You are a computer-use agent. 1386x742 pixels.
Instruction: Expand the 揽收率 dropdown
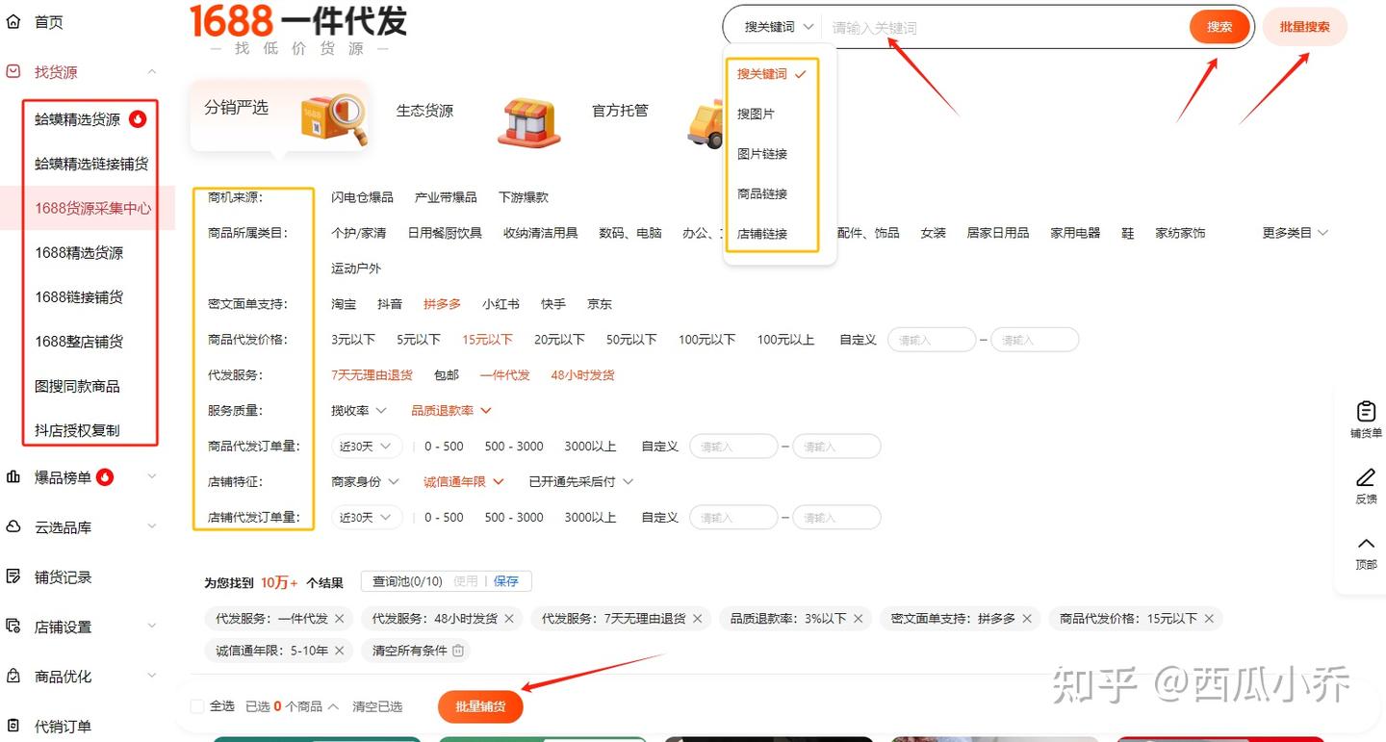coord(358,410)
